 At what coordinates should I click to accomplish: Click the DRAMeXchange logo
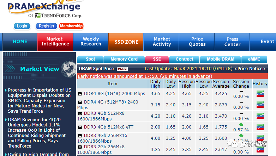tap(45, 7)
